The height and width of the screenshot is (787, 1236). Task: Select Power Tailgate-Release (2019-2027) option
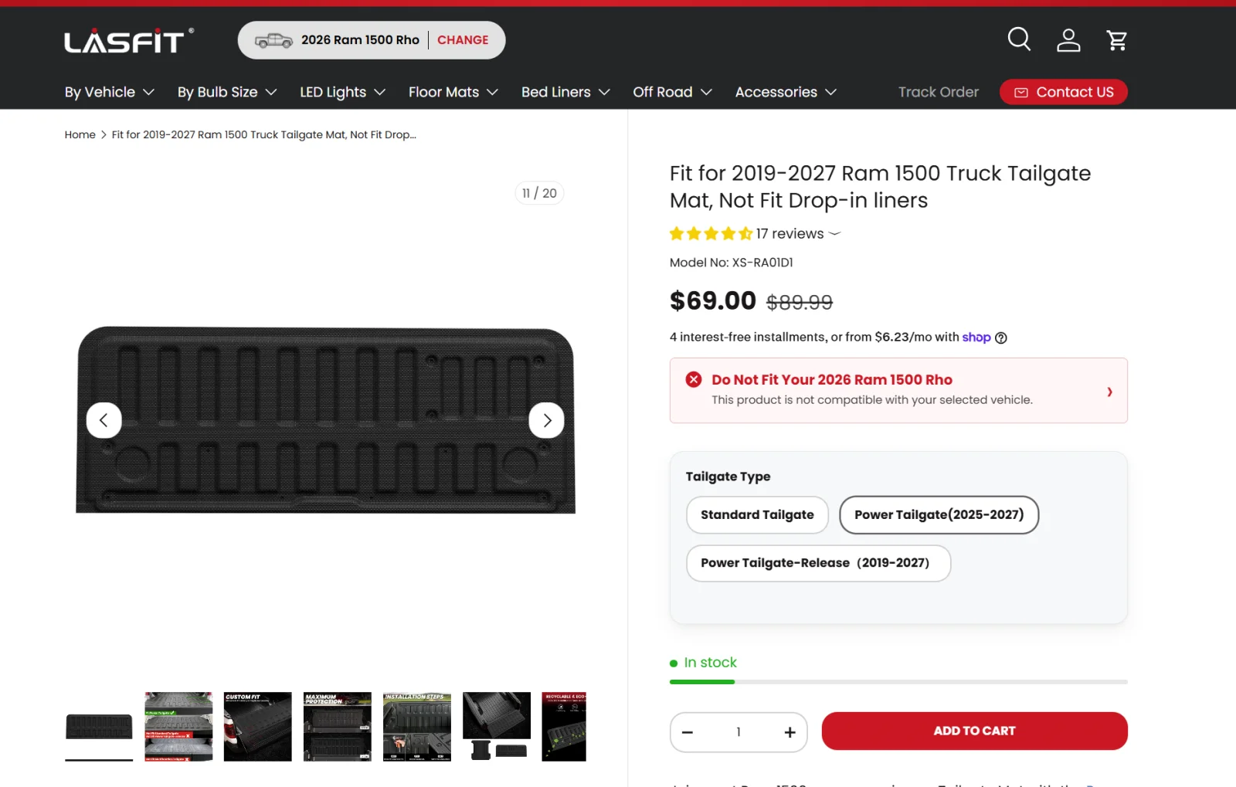(x=818, y=563)
